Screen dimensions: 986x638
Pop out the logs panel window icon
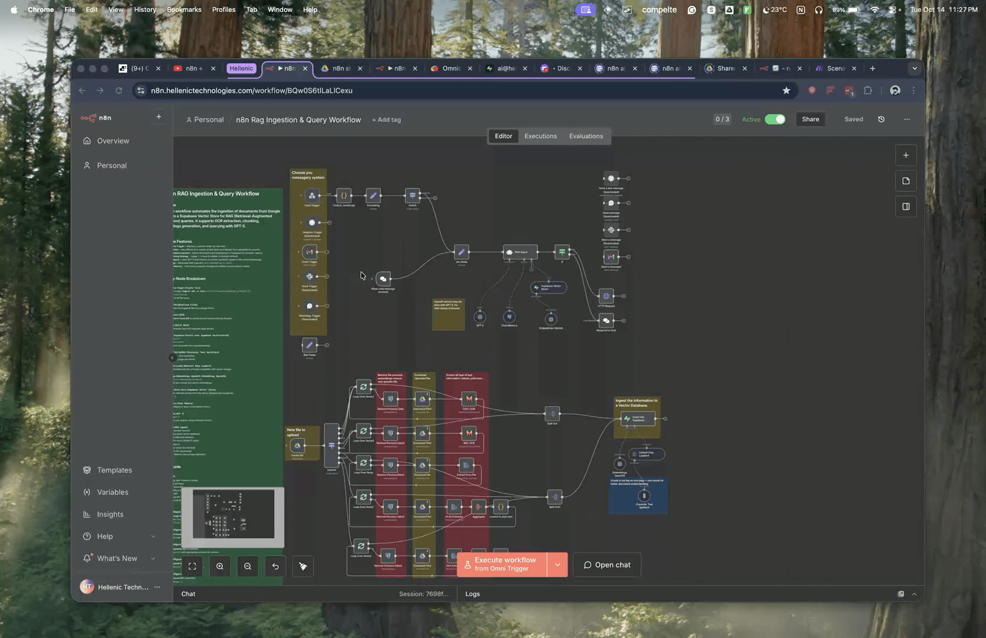click(x=901, y=594)
